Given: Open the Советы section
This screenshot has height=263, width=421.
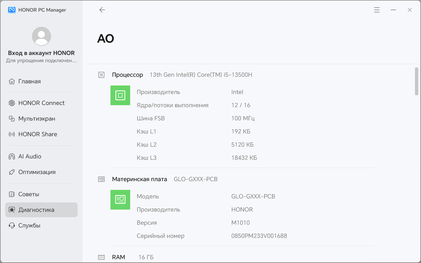Looking at the screenshot, I should coord(29,194).
